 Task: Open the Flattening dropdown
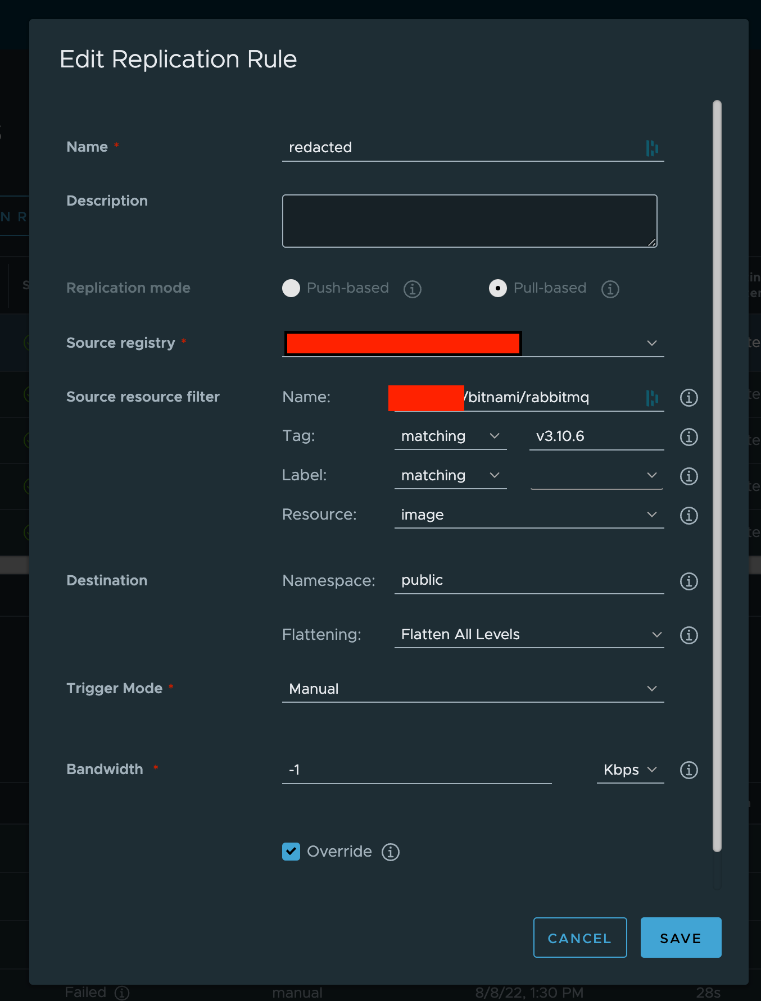(529, 635)
